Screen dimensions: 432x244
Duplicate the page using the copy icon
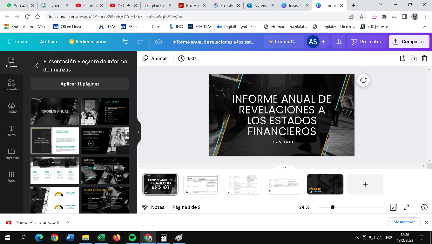click(x=413, y=58)
